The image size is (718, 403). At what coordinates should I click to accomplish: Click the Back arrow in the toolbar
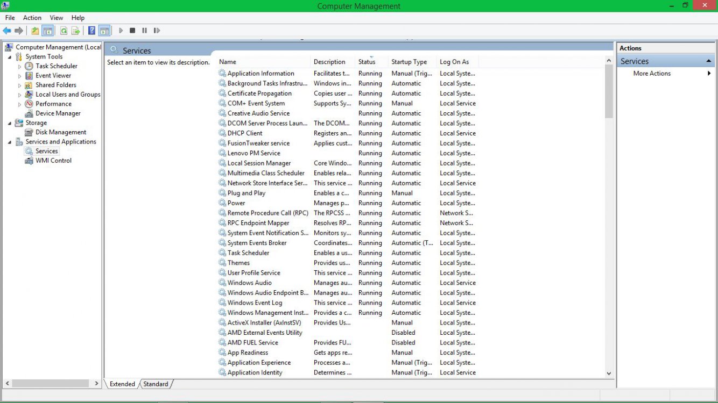[7, 31]
